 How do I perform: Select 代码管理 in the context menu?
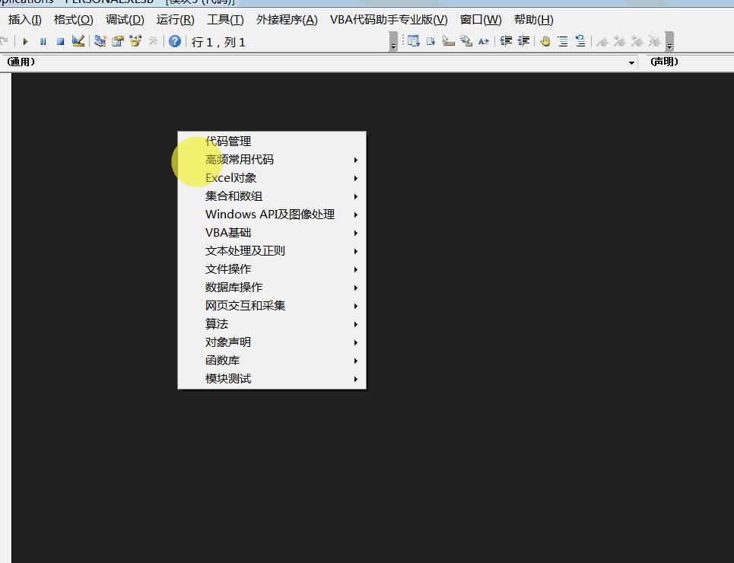(228, 141)
